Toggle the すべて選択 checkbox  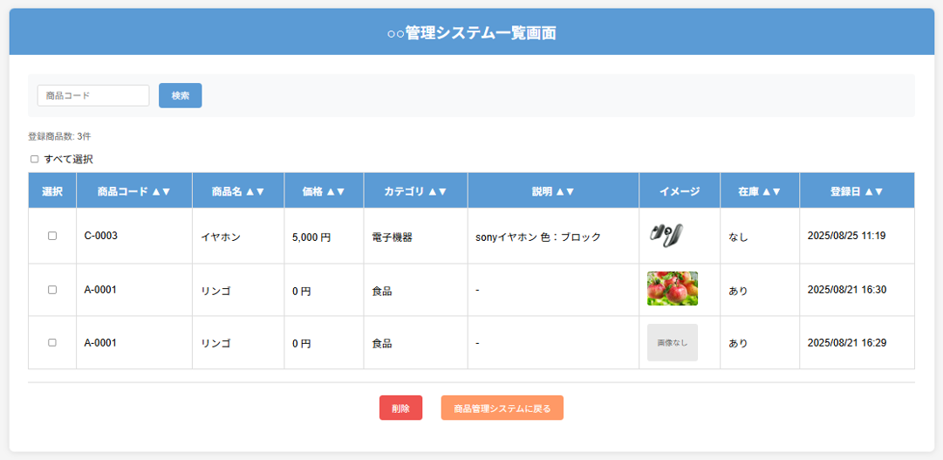(x=35, y=160)
